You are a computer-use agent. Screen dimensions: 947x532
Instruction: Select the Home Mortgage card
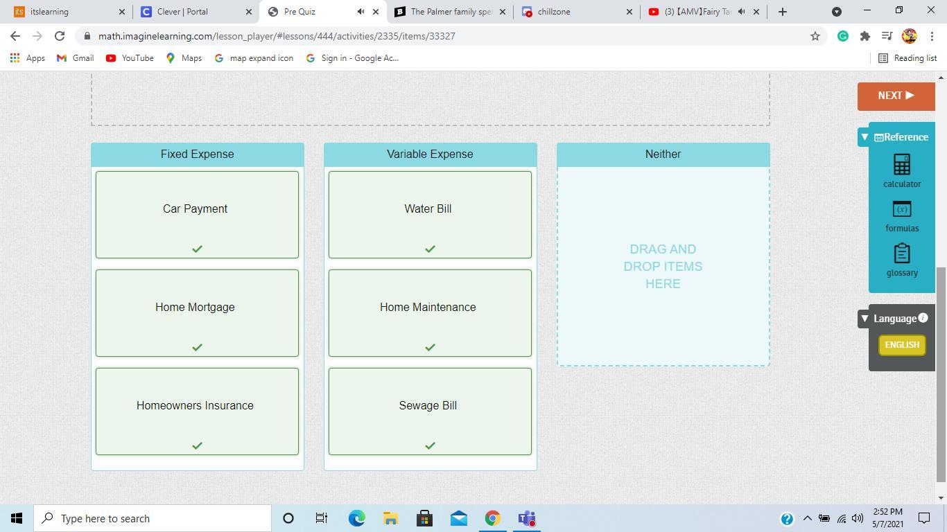pyautogui.click(x=197, y=313)
